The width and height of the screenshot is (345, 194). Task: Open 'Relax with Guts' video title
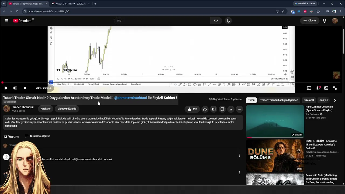click(x=321, y=179)
